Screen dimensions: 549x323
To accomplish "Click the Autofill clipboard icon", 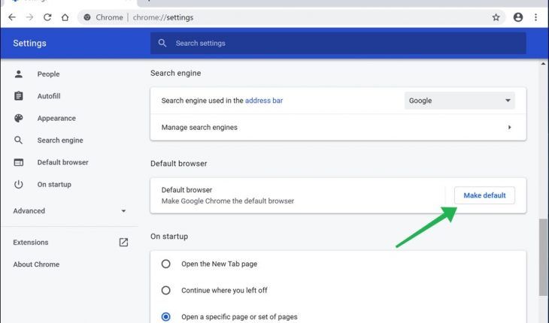I will pos(19,96).
